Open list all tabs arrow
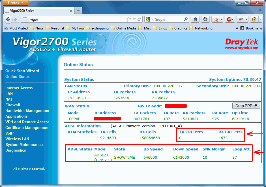The width and height of the screenshot is (266, 187). point(260,10)
